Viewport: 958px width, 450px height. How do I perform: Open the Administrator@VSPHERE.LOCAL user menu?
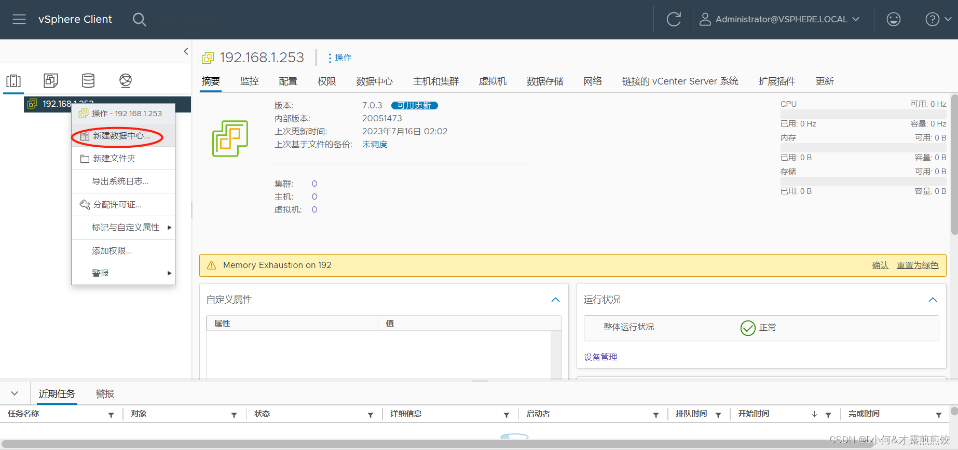779,19
